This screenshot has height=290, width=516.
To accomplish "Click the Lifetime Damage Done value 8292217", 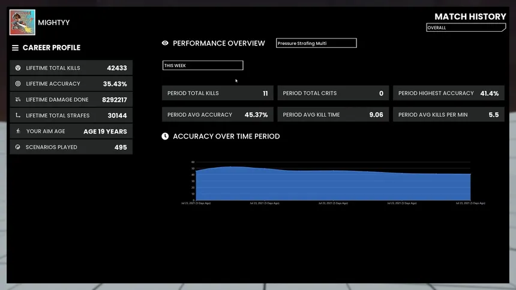I will (115, 99).
